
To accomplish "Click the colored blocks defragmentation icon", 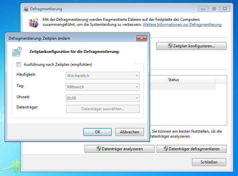I will point(34,22).
